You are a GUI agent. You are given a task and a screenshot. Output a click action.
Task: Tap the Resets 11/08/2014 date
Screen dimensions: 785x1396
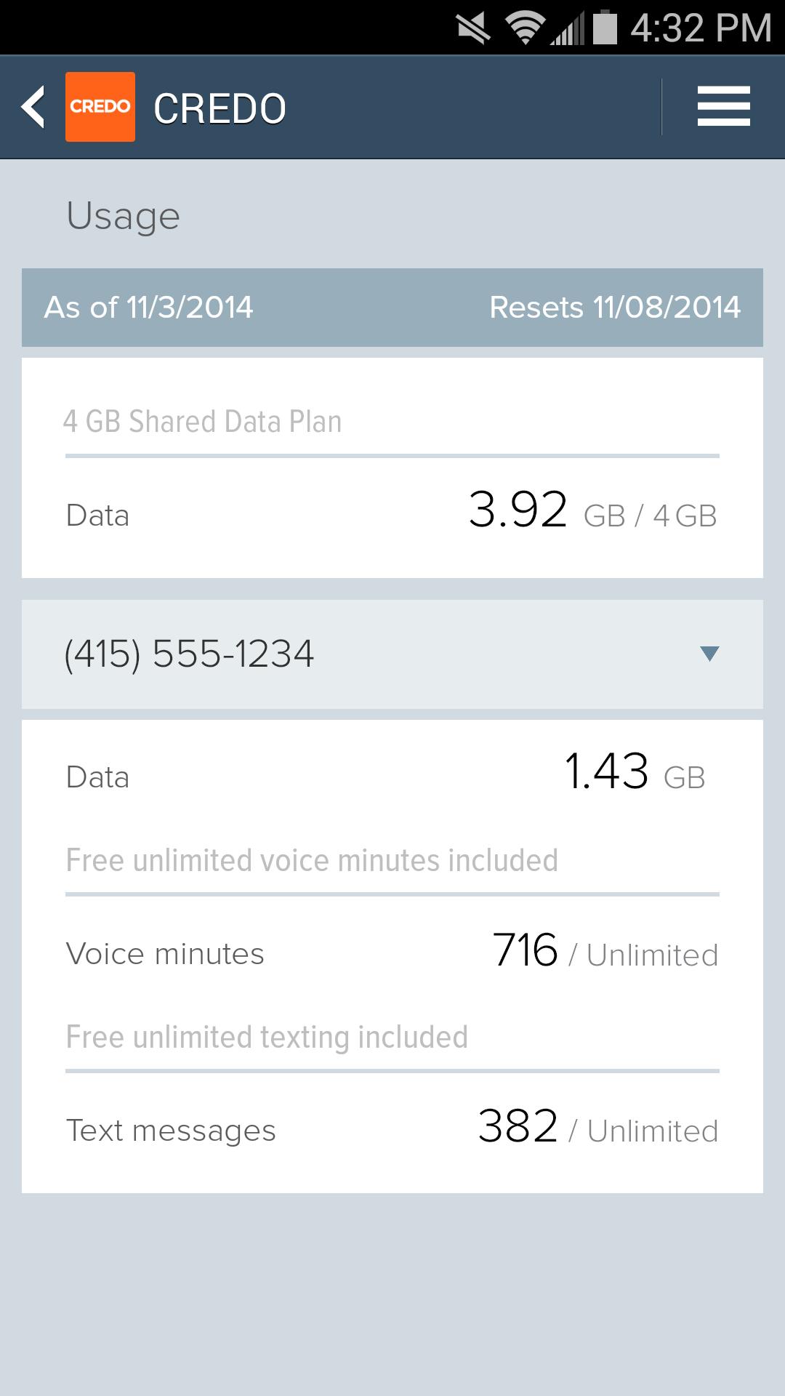[x=615, y=307]
